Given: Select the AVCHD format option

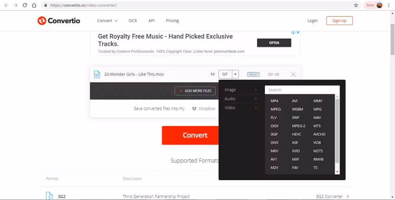Looking at the screenshot, I should pos(319,134).
